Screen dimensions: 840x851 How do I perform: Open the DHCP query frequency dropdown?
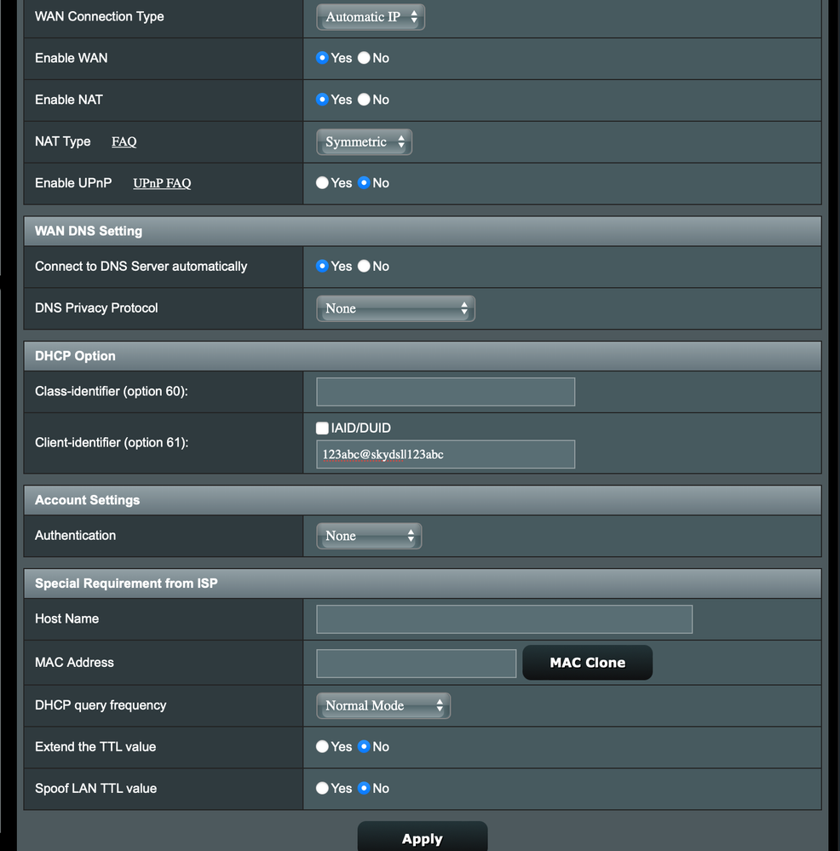coord(383,705)
